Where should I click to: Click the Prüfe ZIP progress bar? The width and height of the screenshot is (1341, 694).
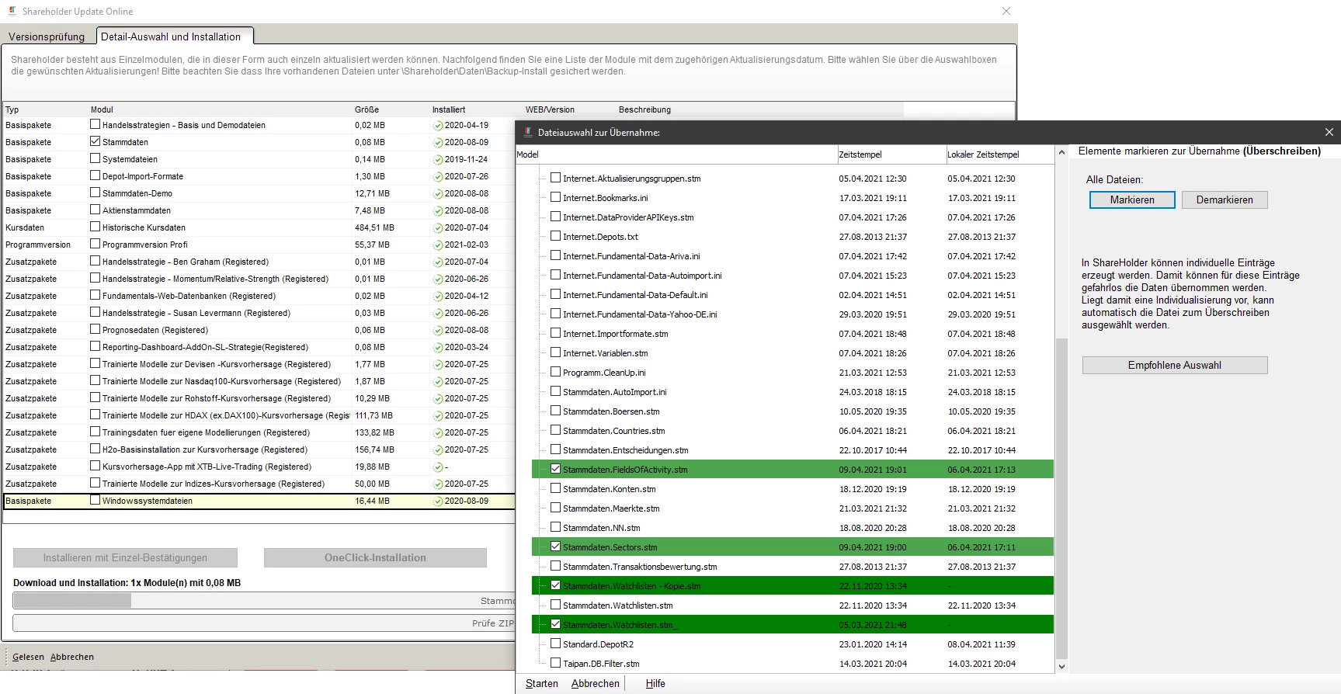coord(264,623)
